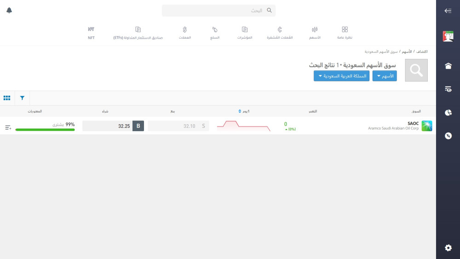Go to Home via house icon
The width and height of the screenshot is (460, 259).
(x=448, y=66)
